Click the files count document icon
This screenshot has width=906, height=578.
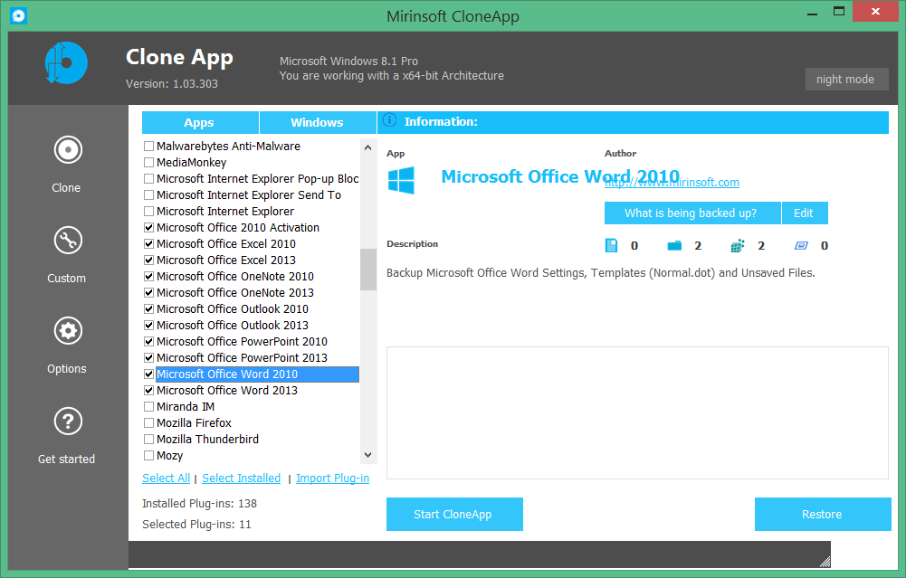(x=611, y=245)
